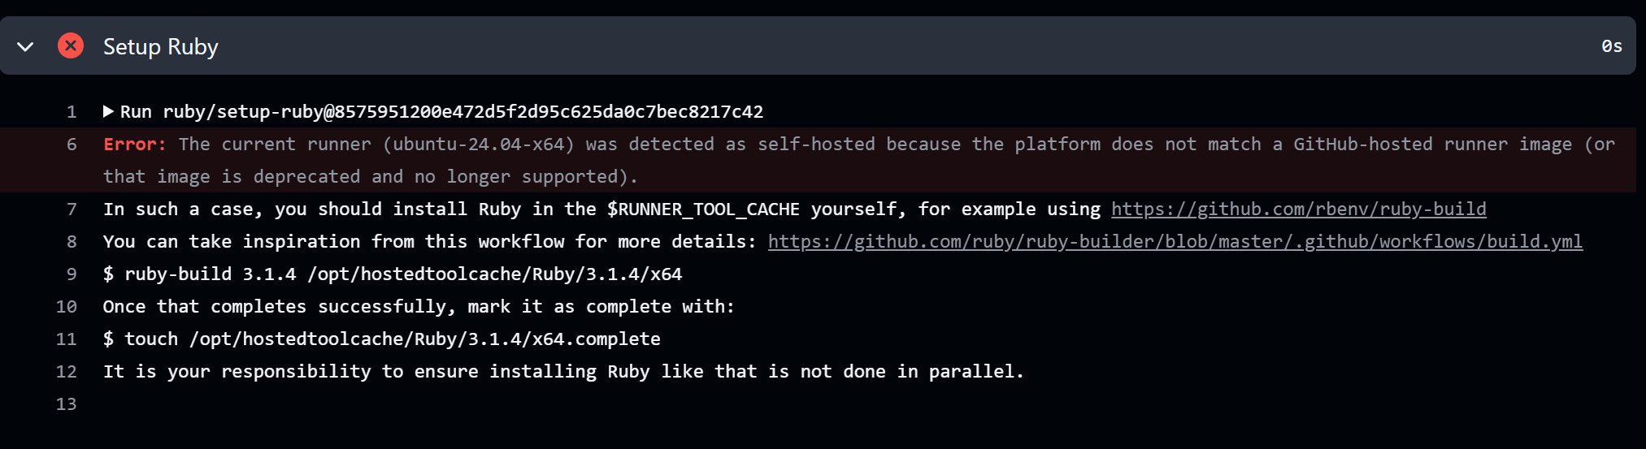Viewport: 1646px width, 449px height.
Task: Select log line number 10
Action: coord(67,307)
